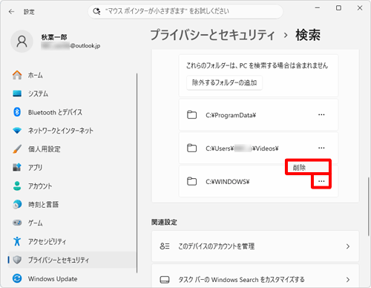Open 時刻と言語 clock icon
This screenshot has width=371, height=288.
(x=17, y=204)
